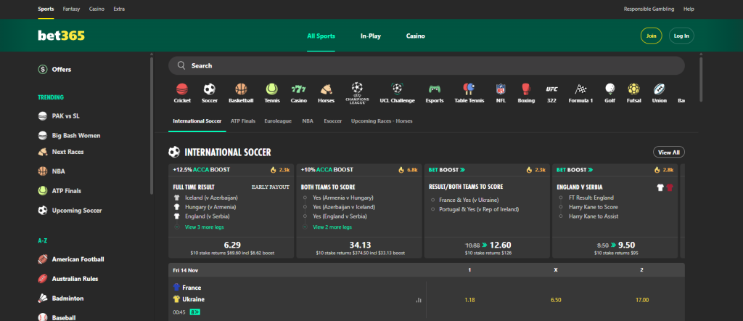Image resolution: width=743 pixels, height=321 pixels.
Task: Click the View All button
Action: pyautogui.click(x=668, y=153)
